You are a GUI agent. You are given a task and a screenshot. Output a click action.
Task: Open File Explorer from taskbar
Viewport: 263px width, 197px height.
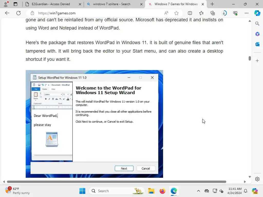pos(151,191)
